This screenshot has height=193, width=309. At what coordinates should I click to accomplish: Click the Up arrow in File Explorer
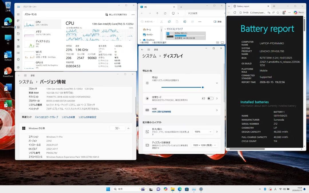pos(157,13)
